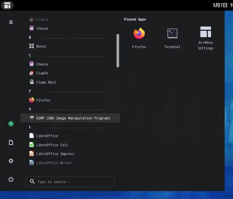Select GIMP (GNU Image Manipulation Program) entry
The image size is (233, 199).
coord(70,118)
